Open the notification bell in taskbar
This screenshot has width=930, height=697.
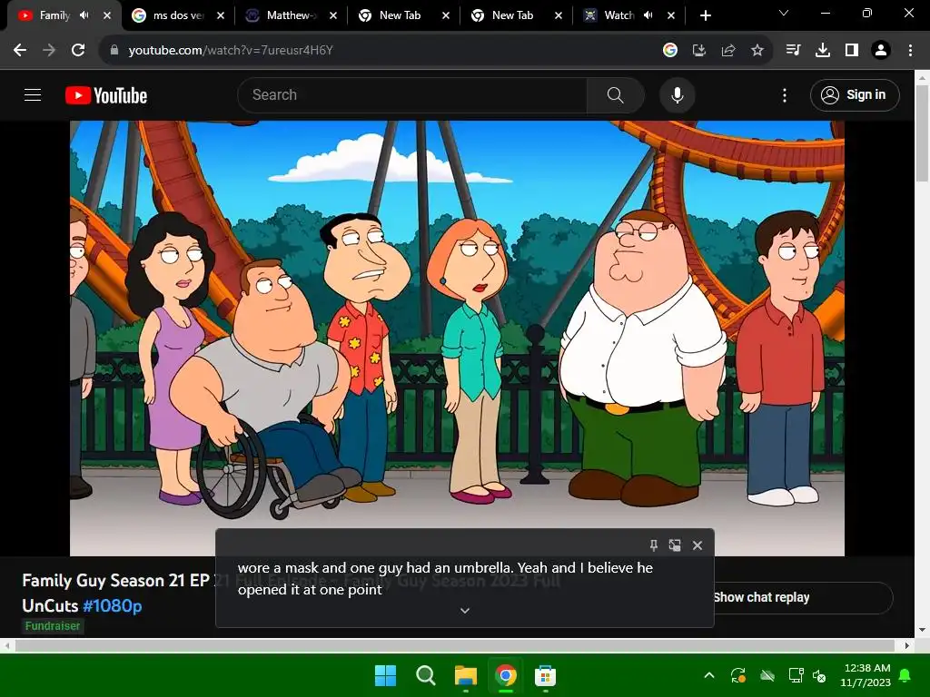905,675
